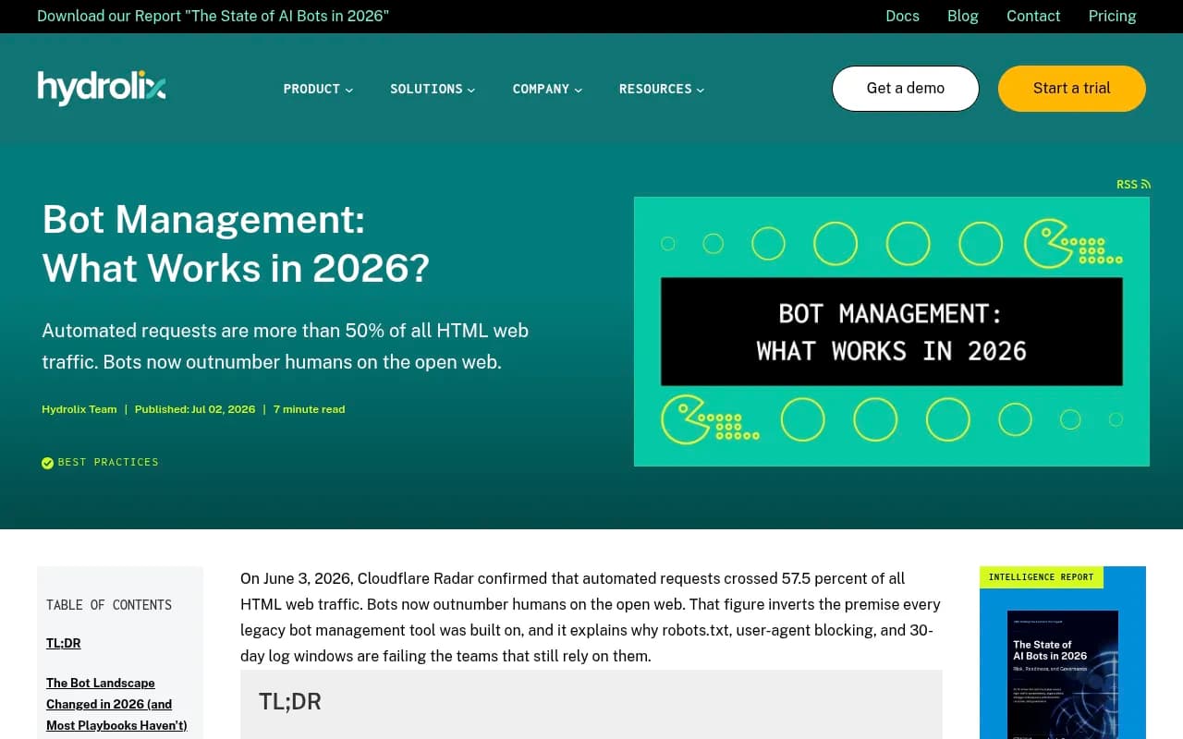Click the TL;DR box heading
The width and height of the screenshot is (1183, 739).
tap(290, 701)
